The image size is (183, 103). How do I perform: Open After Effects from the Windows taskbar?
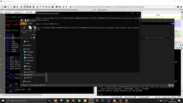109,100
